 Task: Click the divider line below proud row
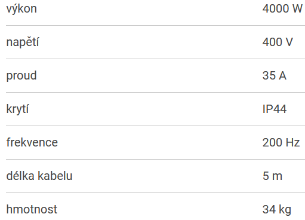155,92
